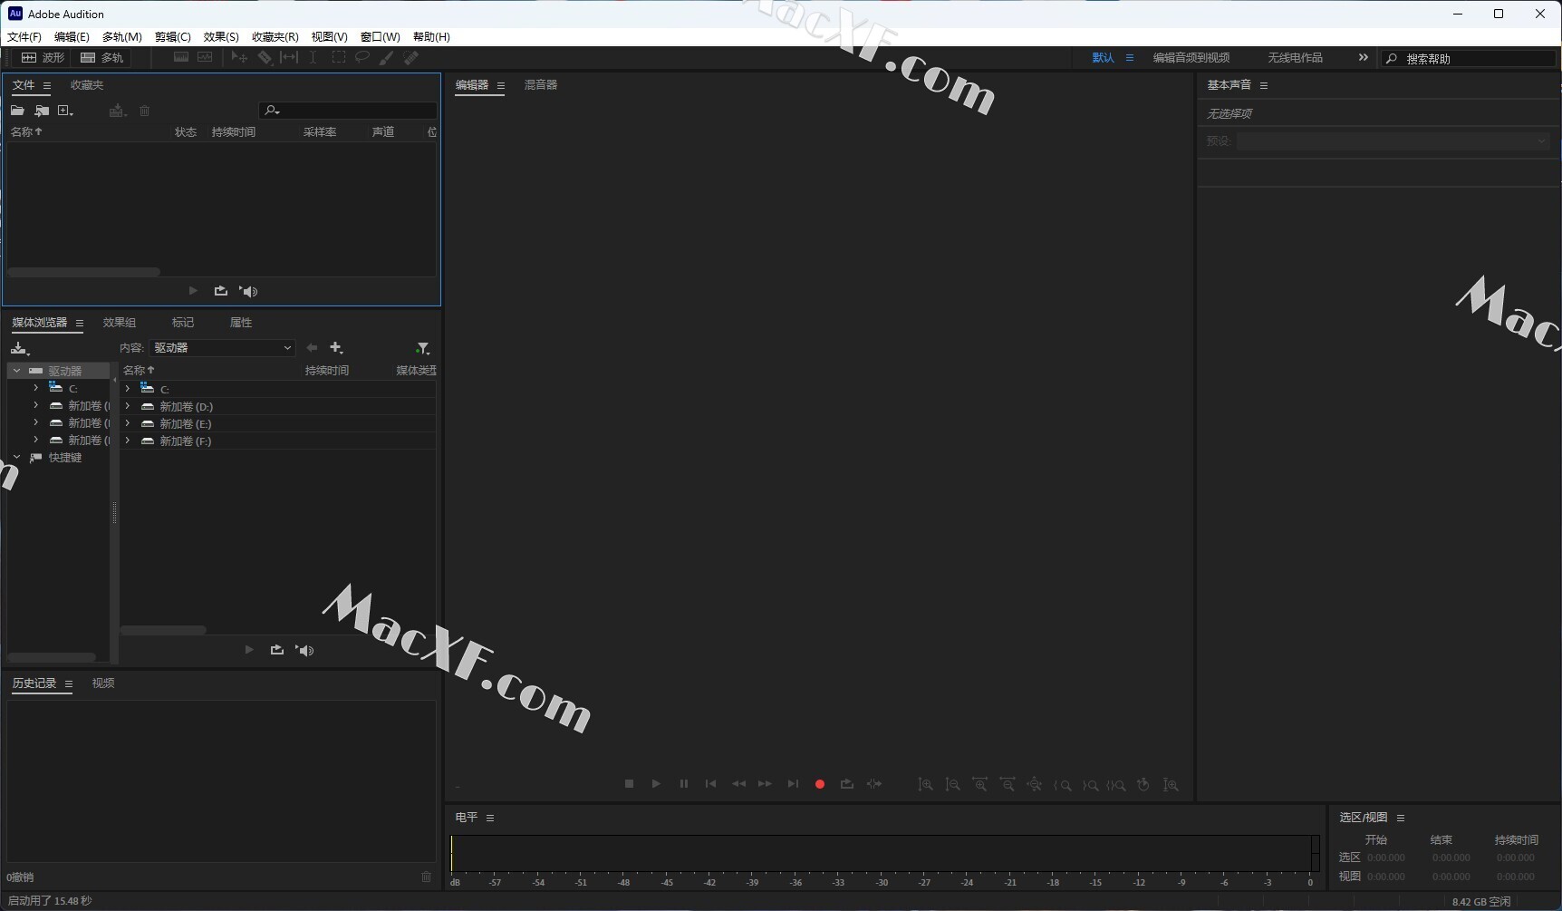
Task: Click the Stop button in transport
Action: click(x=629, y=784)
